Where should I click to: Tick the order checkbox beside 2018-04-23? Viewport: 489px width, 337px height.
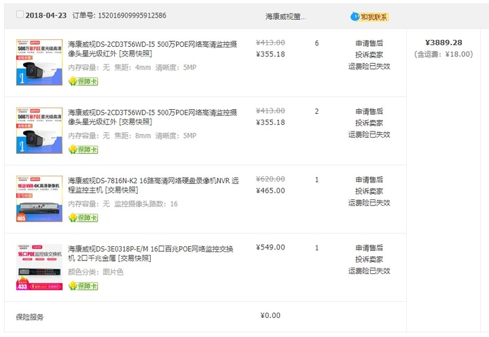20,14
